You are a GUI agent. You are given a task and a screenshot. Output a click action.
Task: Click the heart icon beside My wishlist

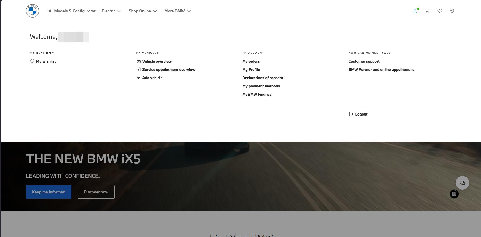32,61
